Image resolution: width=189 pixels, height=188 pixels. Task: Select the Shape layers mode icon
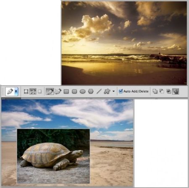pos(26,92)
